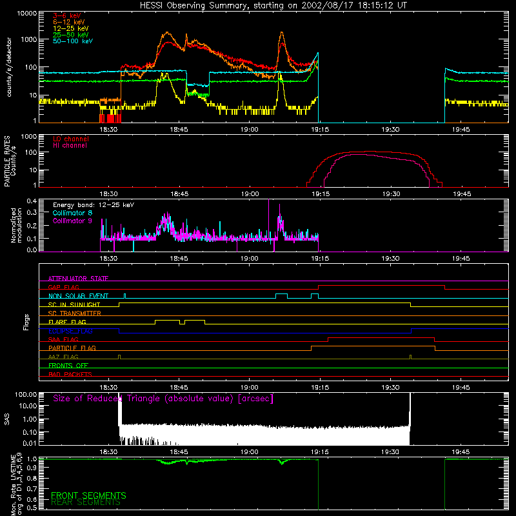Click the raised FLARE FLAG segment near 18:42

pos(167,320)
